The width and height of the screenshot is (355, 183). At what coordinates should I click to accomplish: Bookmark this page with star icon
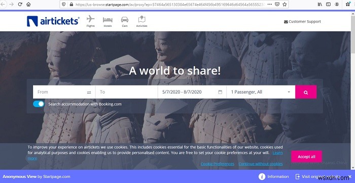pos(285,4)
